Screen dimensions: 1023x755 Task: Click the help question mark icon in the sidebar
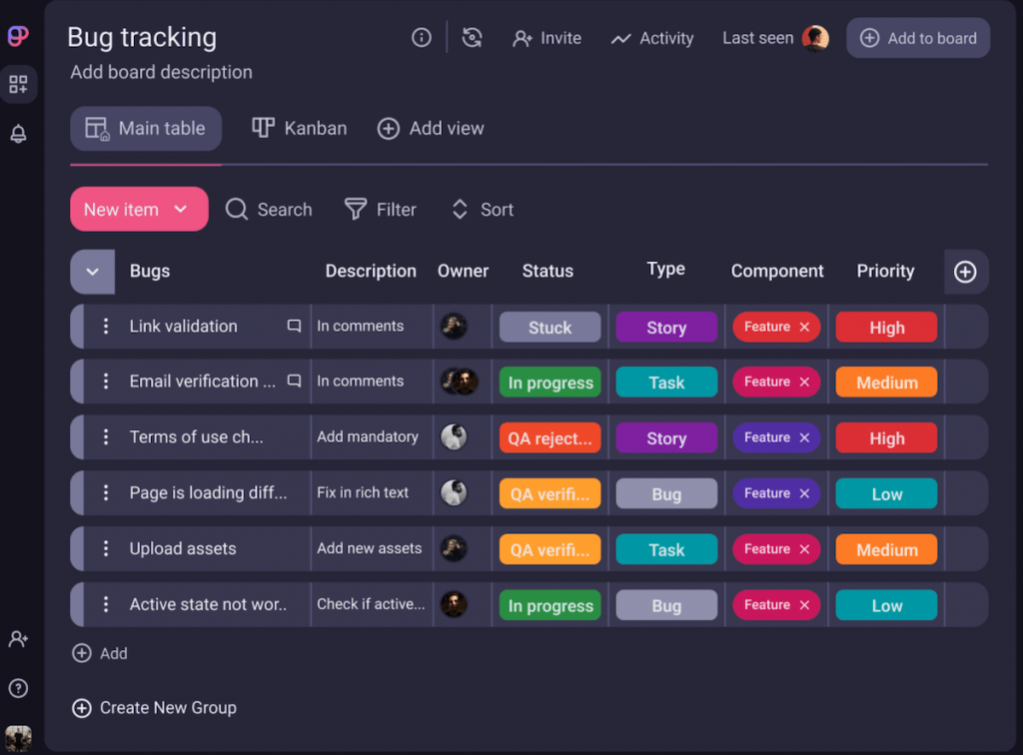click(x=18, y=688)
